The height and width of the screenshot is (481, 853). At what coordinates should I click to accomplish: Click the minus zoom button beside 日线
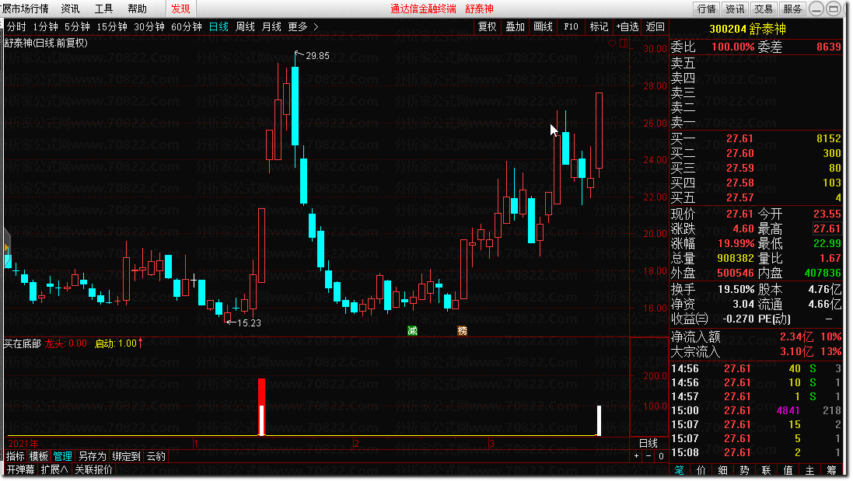(648, 456)
